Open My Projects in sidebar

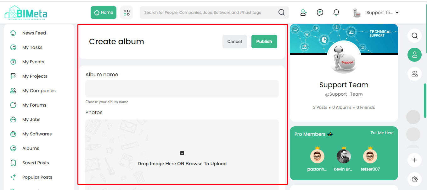pyautogui.click(x=35, y=76)
